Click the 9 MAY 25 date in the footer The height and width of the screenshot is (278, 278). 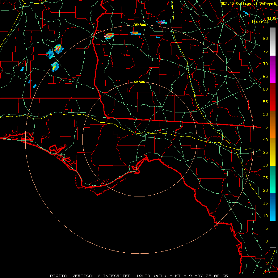click(x=200, y=276)
